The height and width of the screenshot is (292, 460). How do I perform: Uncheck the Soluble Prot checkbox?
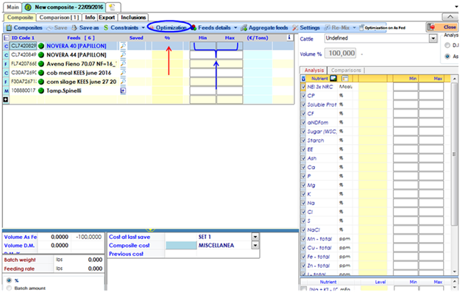click(x=303, y=104)
